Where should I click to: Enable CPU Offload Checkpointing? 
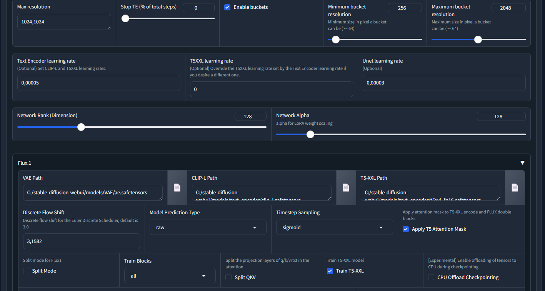(x=431, y=277)
